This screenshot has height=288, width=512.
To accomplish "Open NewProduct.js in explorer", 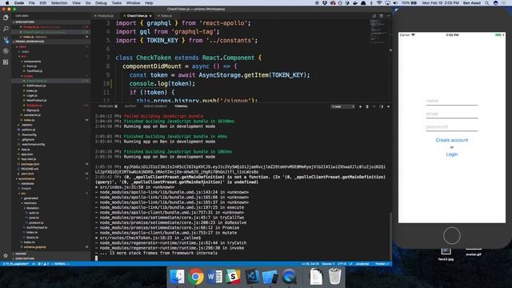I will click(36, 100).
